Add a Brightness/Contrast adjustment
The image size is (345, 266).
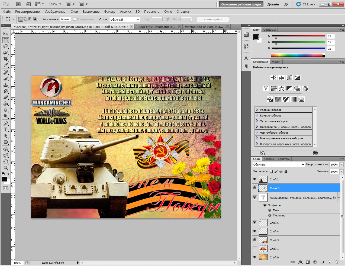274,77
